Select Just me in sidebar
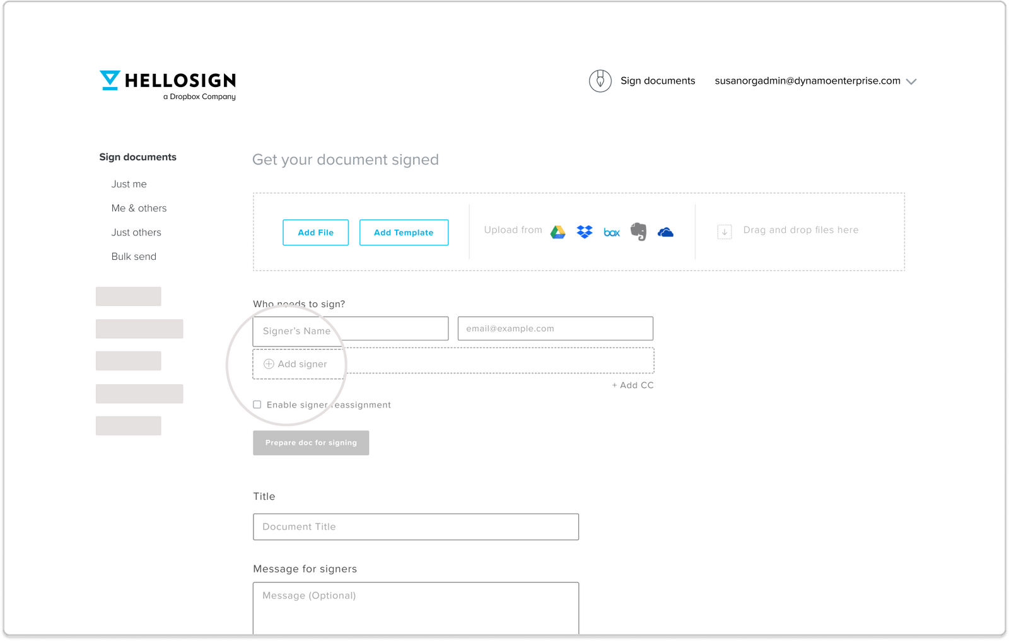The height and width of the screenshot is (641, 1009). [x=129, y=184]
